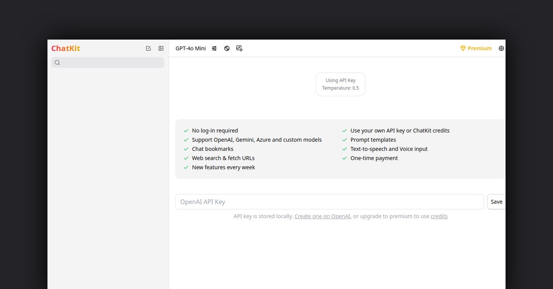The height and width of the screenshot is (289, 553).
Task: Select the GPT-4o Mini tab in the header
Action: 190,48
